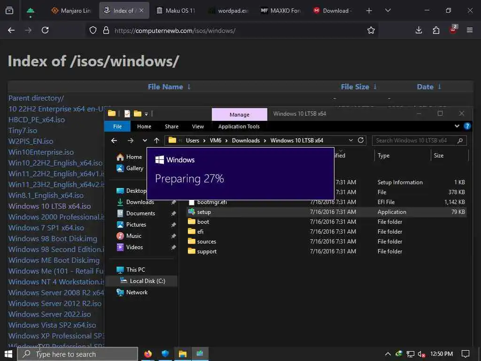Go back in the browser
The image size is (481, 361).
[x=11, y=30]
